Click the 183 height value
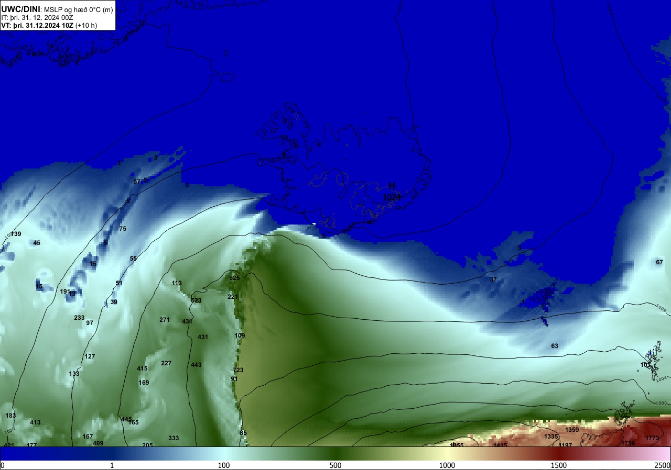The image size is (671, 470). point(10,416)
